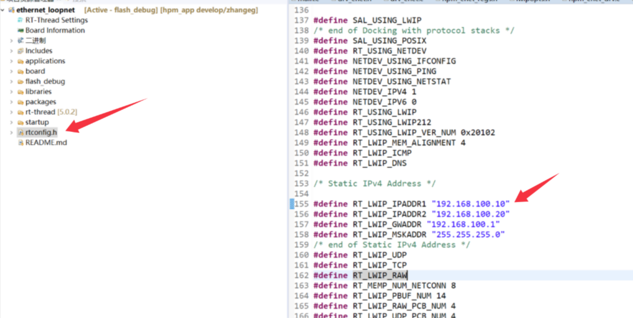The image size is (633, 318).
Task: Click the 二进制 binaries icon
Action: [20, 40]
